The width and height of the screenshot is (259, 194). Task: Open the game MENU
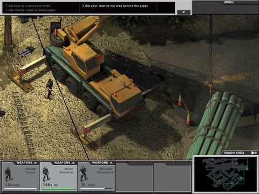click(229, 2)
